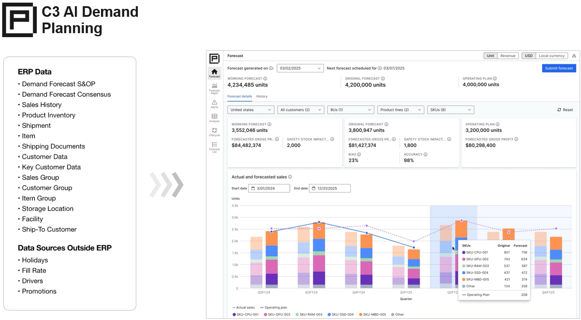Open the Alerts icon in sidebar
The image size is (581, 320).
pyautogui.click(x=214, y=104)
